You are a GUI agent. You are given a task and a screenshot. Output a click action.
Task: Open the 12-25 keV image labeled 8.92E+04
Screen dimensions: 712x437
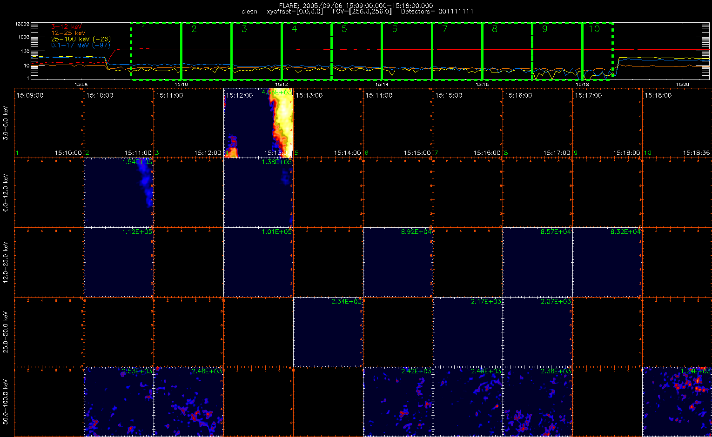(398, 262)
